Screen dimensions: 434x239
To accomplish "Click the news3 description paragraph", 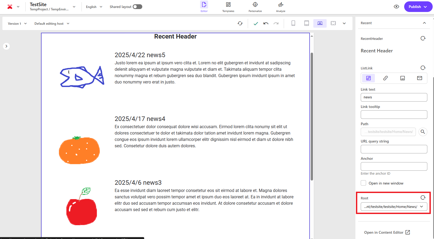I will [x=204, y=200].
